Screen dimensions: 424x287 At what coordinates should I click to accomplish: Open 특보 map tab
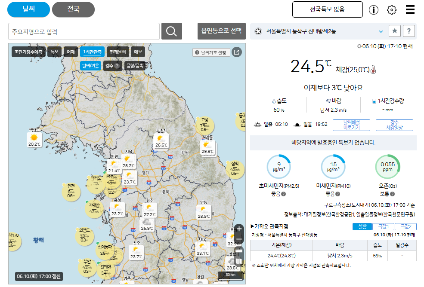click(x=54, y=52)
